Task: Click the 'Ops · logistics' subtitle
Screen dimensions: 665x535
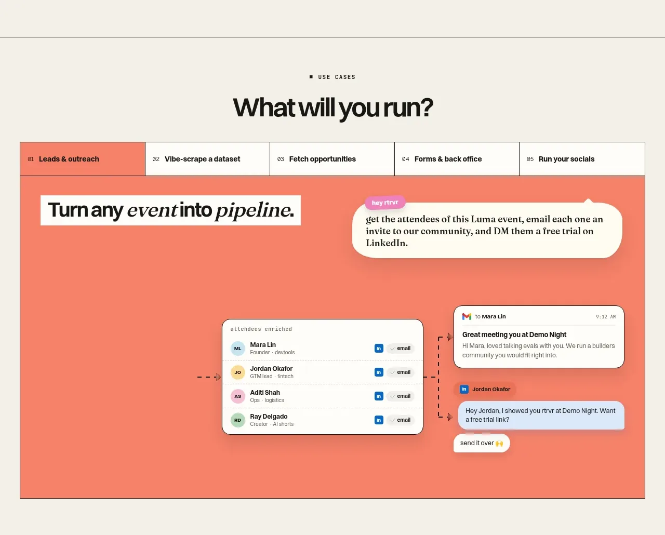Action: [267, 400]
